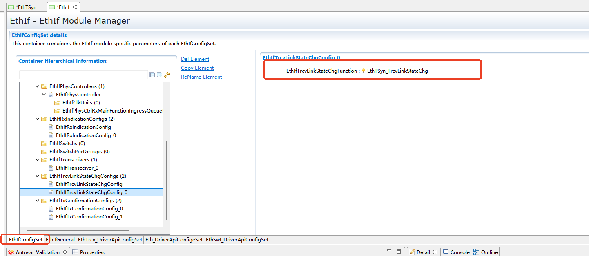Click the expand-all tree icon
Viewport: 589px width, 256px height.
[x=159, y=75]
